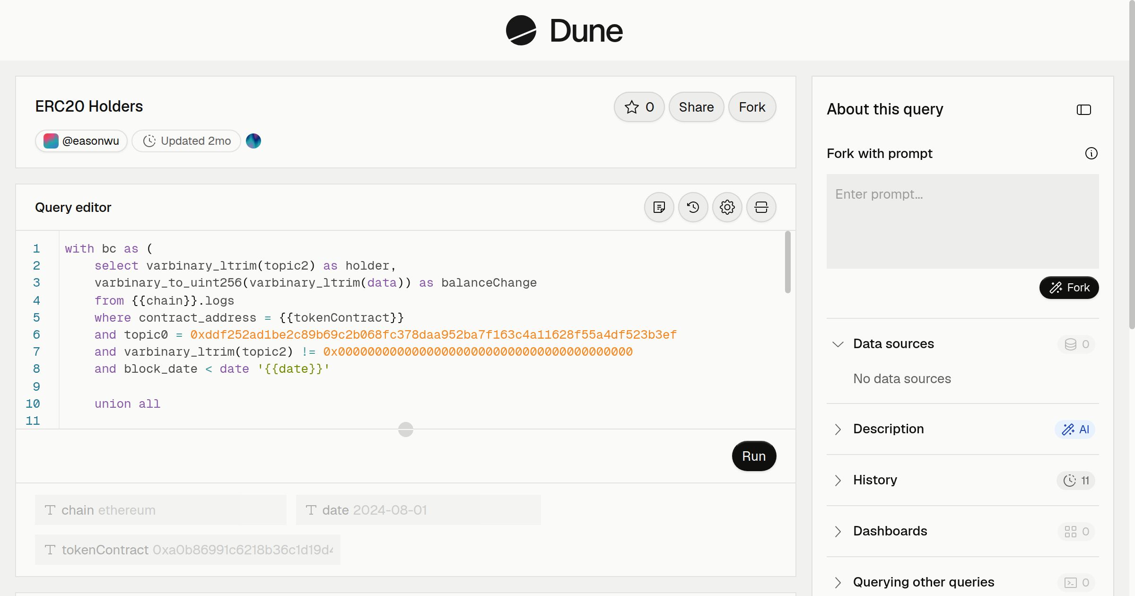Grab the editor resize handle
This screenshot has height=596, width=1135.
406,429
